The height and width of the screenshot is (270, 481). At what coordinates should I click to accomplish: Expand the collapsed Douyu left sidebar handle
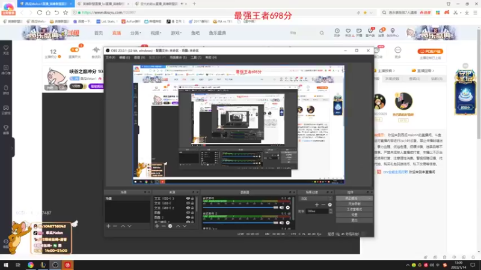click(x=12, y=148)
